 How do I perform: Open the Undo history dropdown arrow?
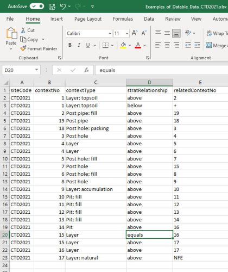point(69,7)
